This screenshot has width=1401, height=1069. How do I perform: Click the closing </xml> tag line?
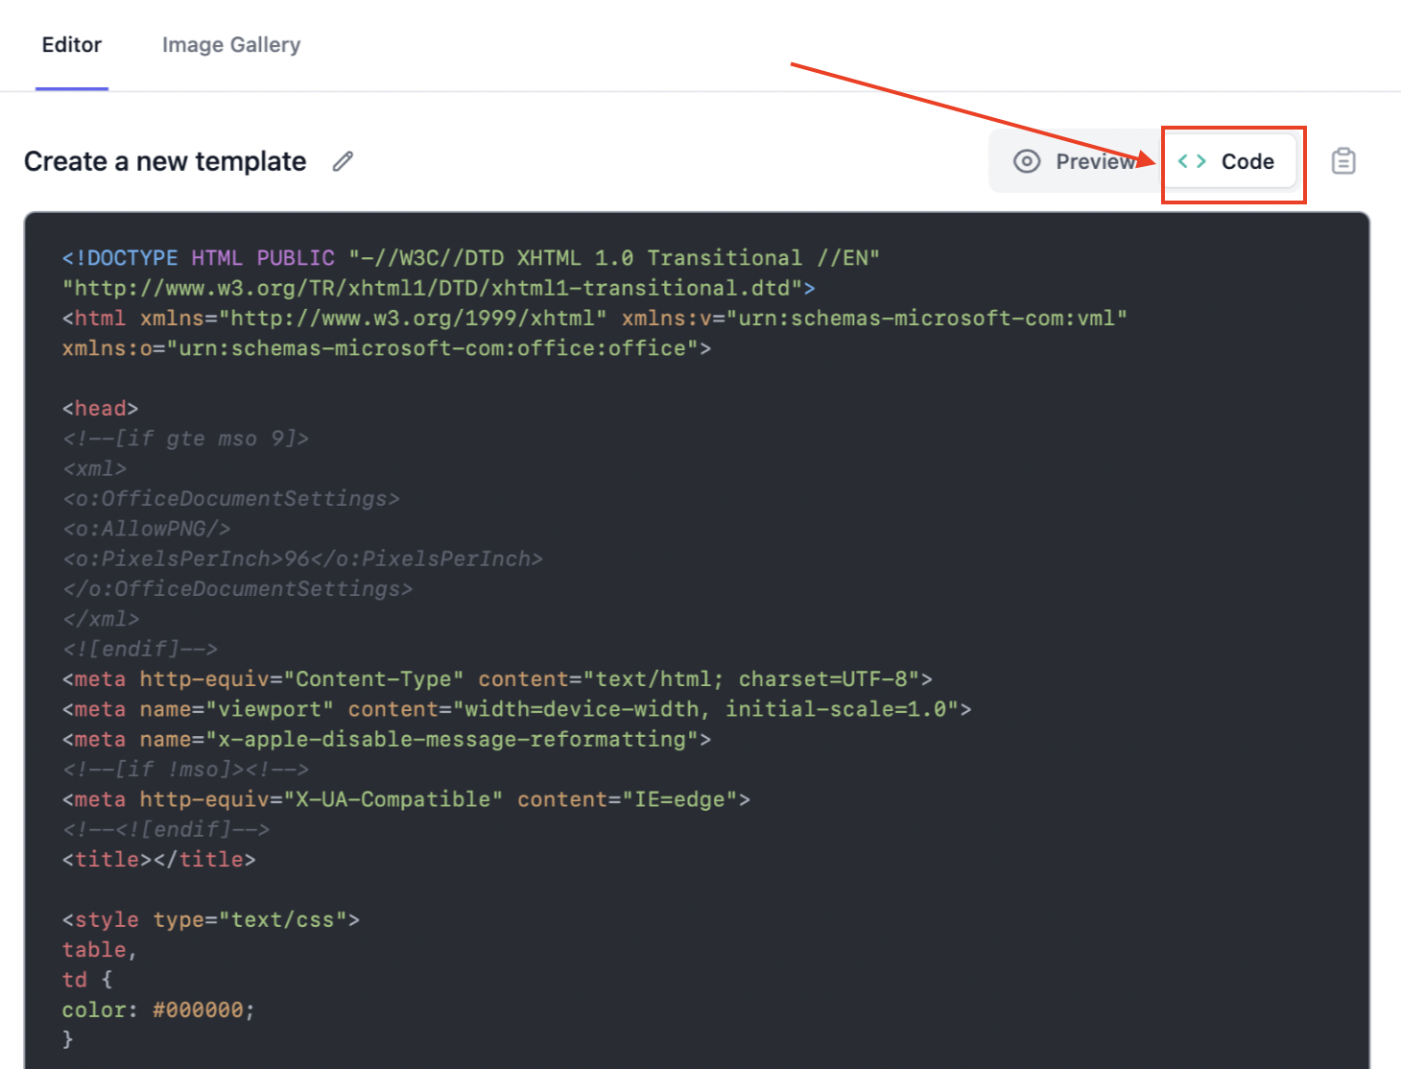point(101,619)
